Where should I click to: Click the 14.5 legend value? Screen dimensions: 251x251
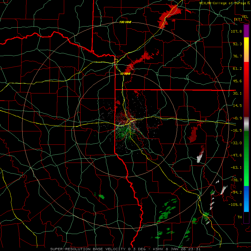(237, 106)
